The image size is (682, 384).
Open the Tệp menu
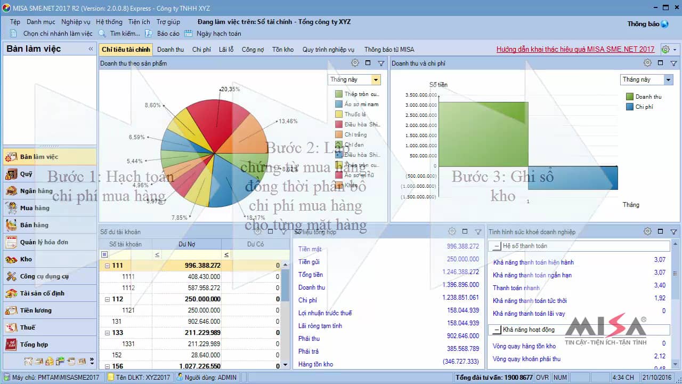click(x=15, y=22)
